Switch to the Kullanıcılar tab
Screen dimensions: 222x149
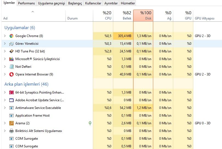[93, 3]
